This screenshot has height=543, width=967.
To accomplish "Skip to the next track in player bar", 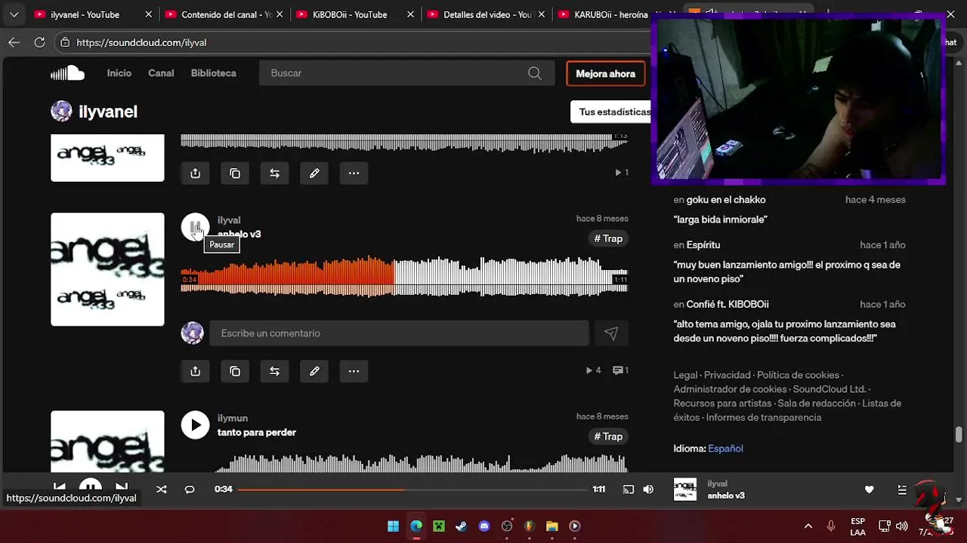I will pyautogui.click(x=122, y=487).
